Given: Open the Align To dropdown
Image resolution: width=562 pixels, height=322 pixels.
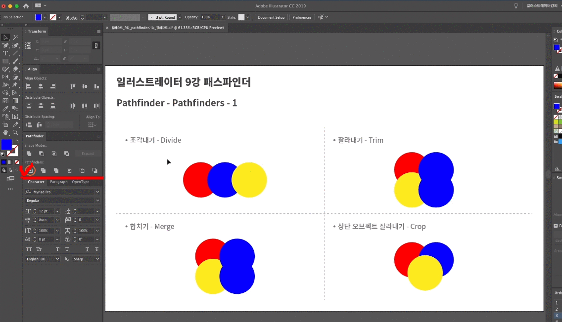Looking at the screenshot, I should coord(91,125).
